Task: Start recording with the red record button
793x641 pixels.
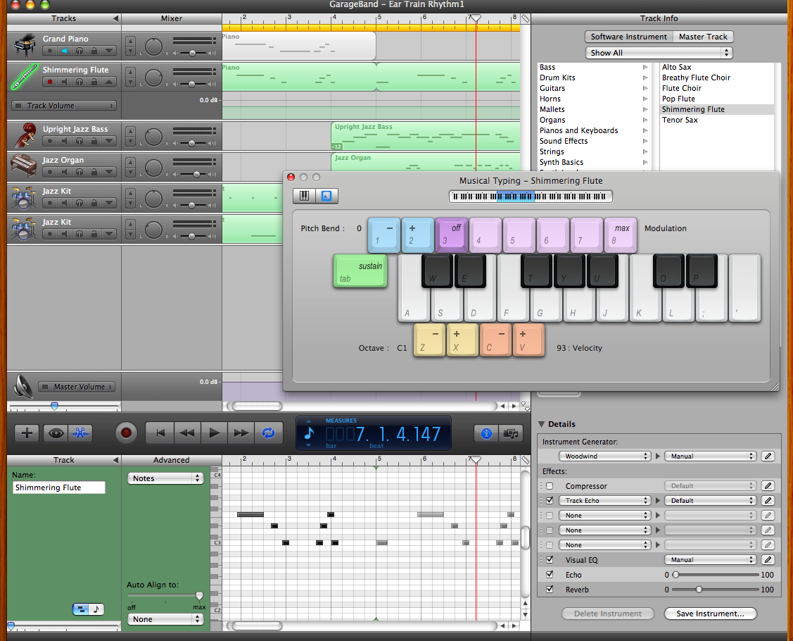Action: coord(126,433)
